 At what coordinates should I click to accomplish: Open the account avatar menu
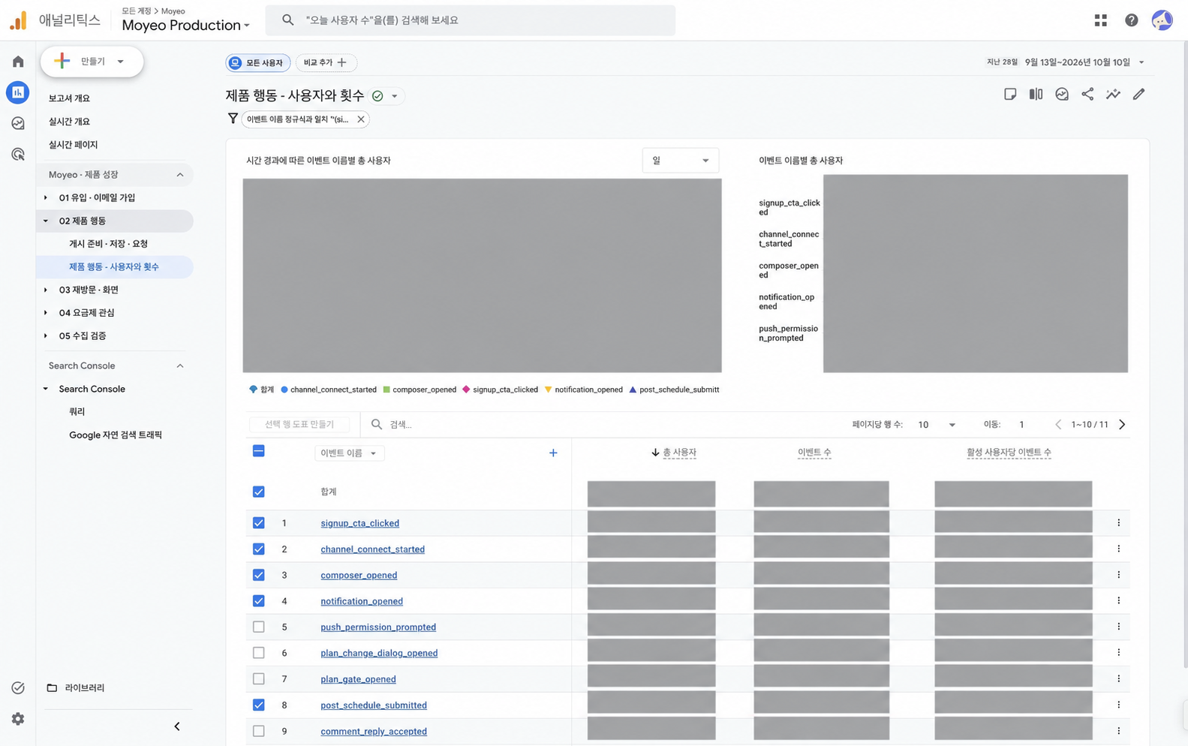tap(1162, 20)
